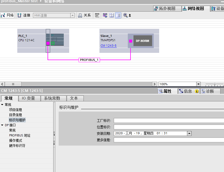
Task: Select the 系统常数 tab
Action: point(54,98)
